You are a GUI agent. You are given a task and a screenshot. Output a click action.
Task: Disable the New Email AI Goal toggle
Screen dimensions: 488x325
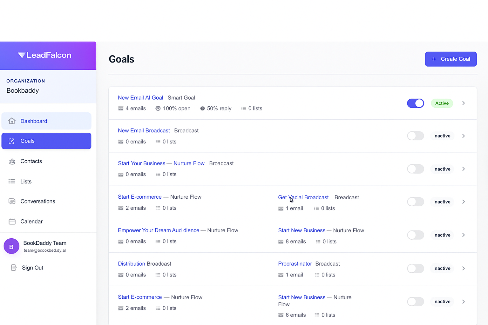(415, 103)
